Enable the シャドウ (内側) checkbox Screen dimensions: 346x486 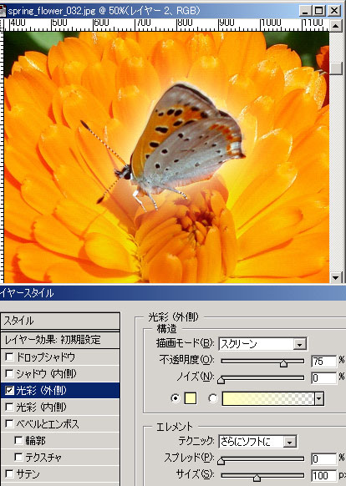click(x=10, y=374)
